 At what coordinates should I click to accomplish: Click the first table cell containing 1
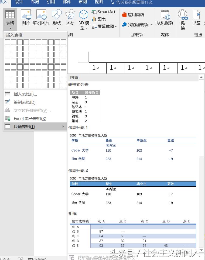coord(97,68)
